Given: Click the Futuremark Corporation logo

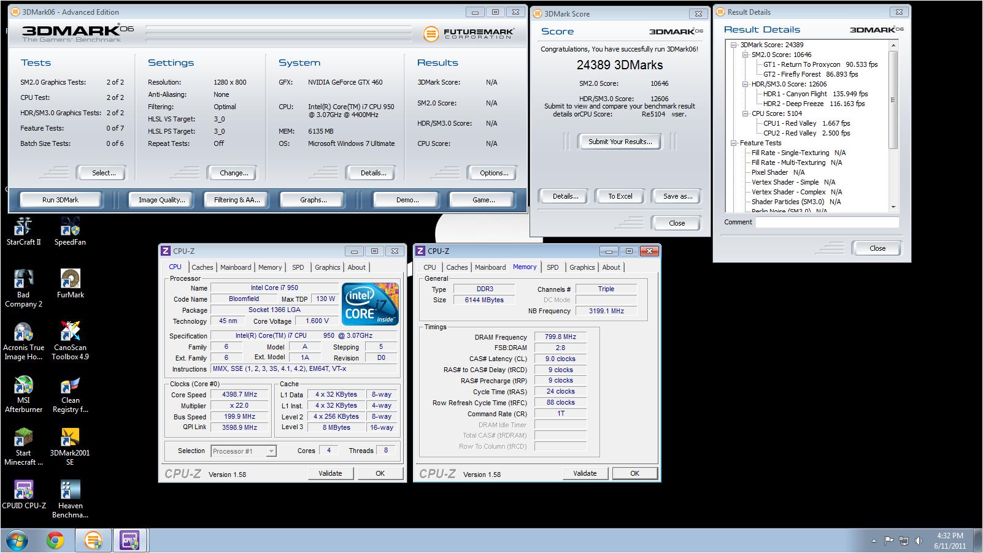Looking at the screenshot, I should (469, 34).
